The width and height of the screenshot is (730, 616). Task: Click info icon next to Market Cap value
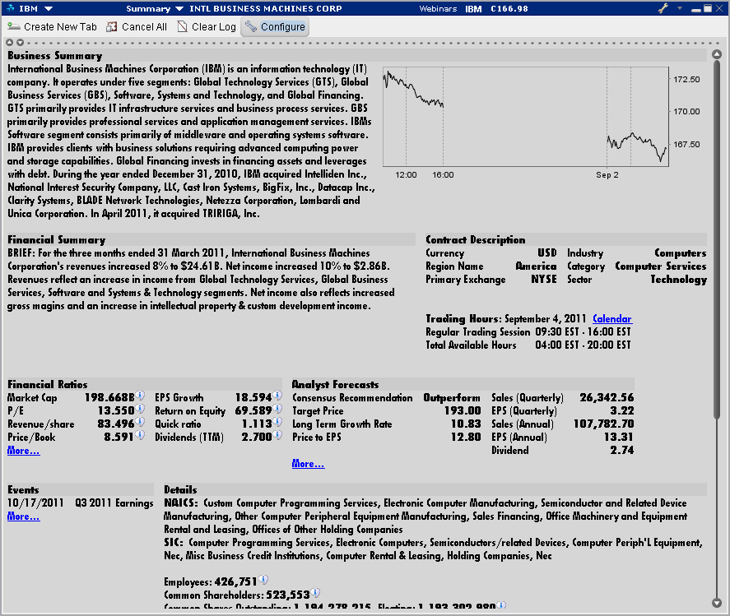point(140,396)
